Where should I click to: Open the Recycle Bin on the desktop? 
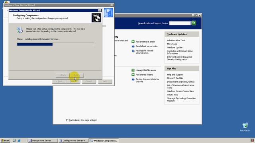[245, 127]
